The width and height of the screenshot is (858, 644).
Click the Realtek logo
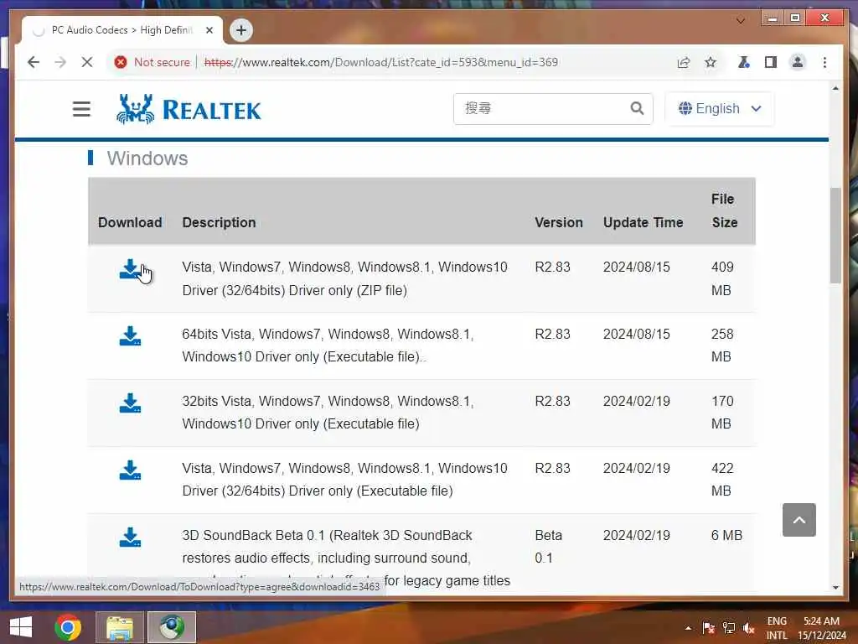(x=189, y=109)
